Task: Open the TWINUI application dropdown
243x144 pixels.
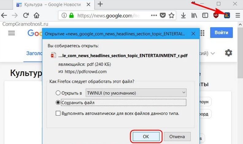Action: coord(136,93)
